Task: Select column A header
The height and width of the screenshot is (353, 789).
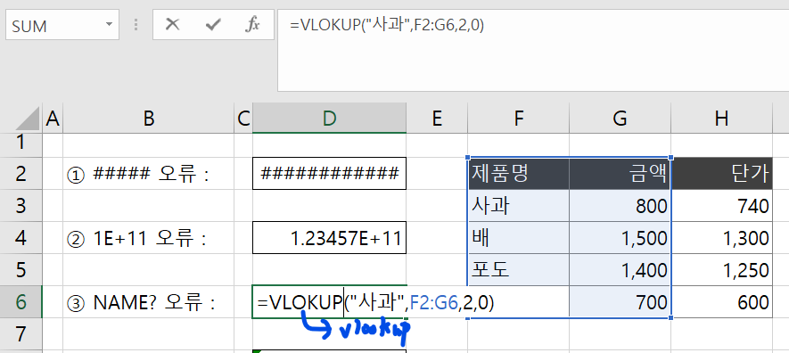Action: (x=53, y=119)
